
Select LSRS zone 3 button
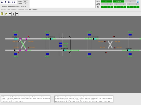pyautogui.click(x=117, y=4)
